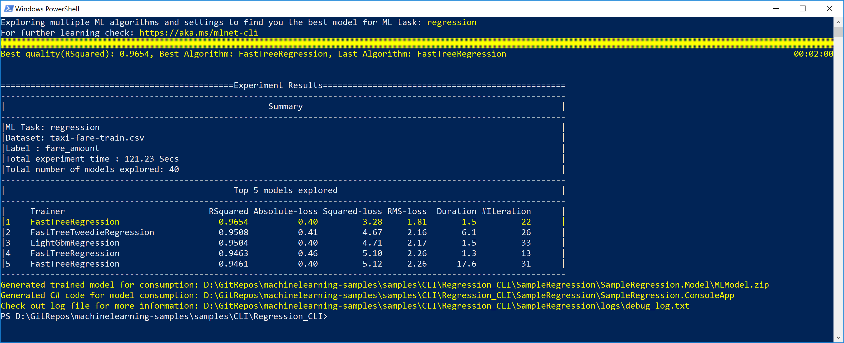Click iteration number 26
This screenshot has width=844, height=343.
coord(526,232)
